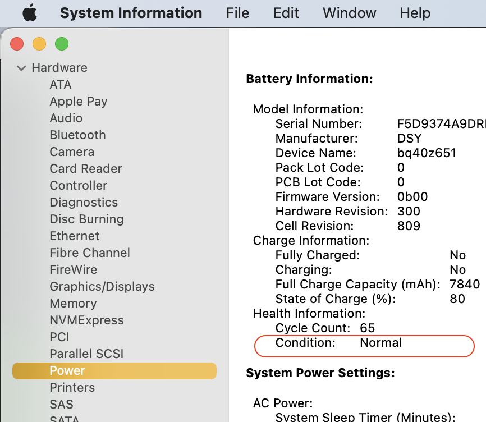View Apple Pay information
Screen dimensions: 486x422
[78, 101]
